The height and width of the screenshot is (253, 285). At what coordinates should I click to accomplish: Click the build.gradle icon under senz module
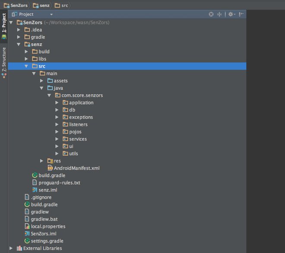[35, 175]
